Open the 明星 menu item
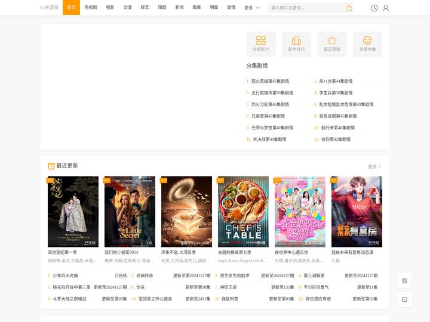Screen dimensions: 430x322 pyautogui.click(x=214, y=7)
